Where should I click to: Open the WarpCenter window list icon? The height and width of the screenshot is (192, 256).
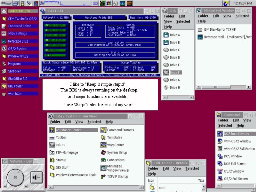click(x=16, y=3)
